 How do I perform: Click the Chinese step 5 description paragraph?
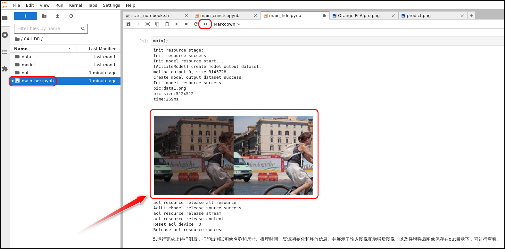tap(327, 239)
